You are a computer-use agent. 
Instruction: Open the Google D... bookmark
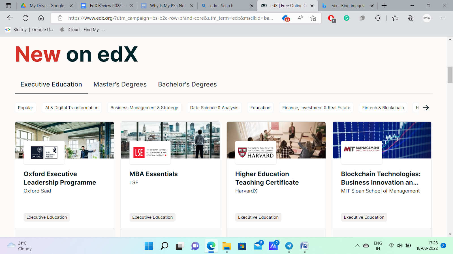[42, 30]
